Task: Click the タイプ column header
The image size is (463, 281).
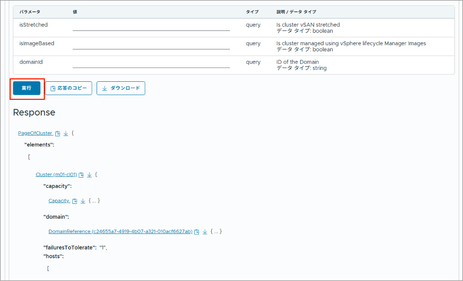Action: [252, 12]
